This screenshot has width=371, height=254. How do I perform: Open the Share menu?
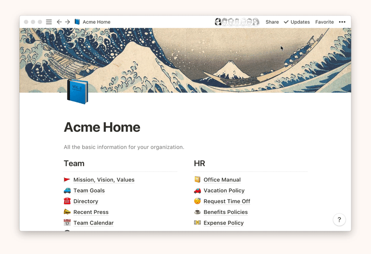[272, 22]
